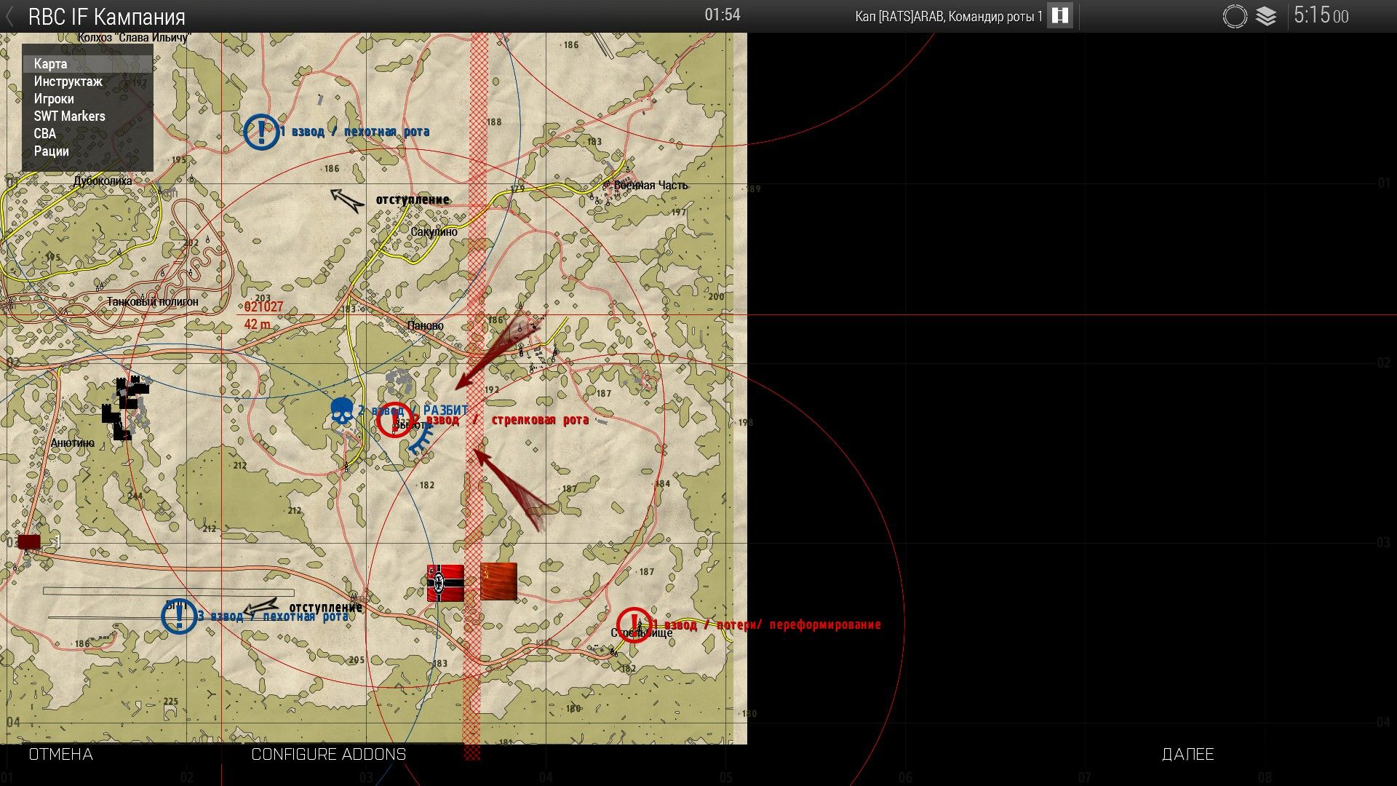Image resolution: width=1397 pixels, height=786 pixels.
Task: Click the red exclamation marker of стрелковая рота
Action: click(x=394, y=420)
